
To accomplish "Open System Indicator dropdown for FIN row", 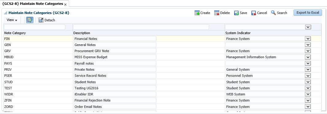I will 308,39.
